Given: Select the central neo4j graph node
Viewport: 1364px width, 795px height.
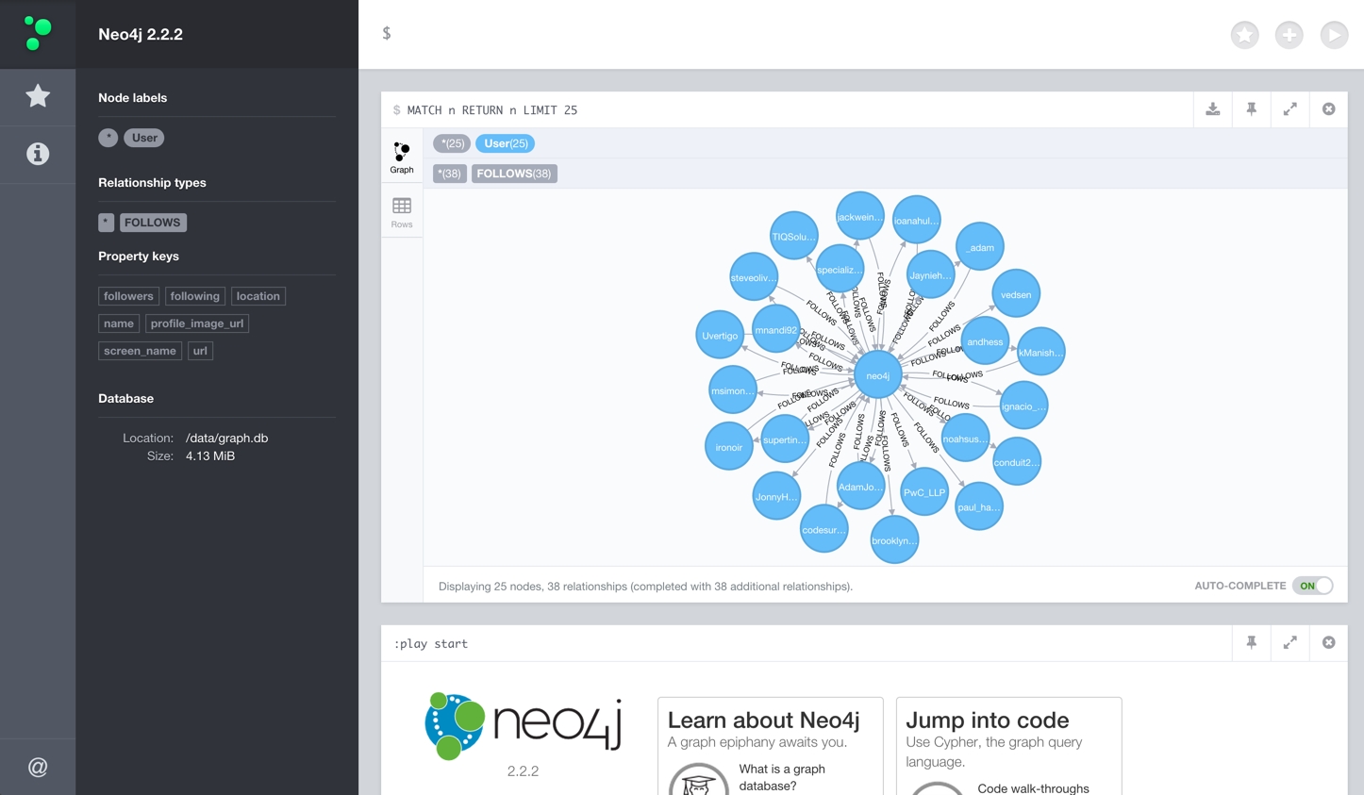Looking at the screenshot, I should click(877, 375).
